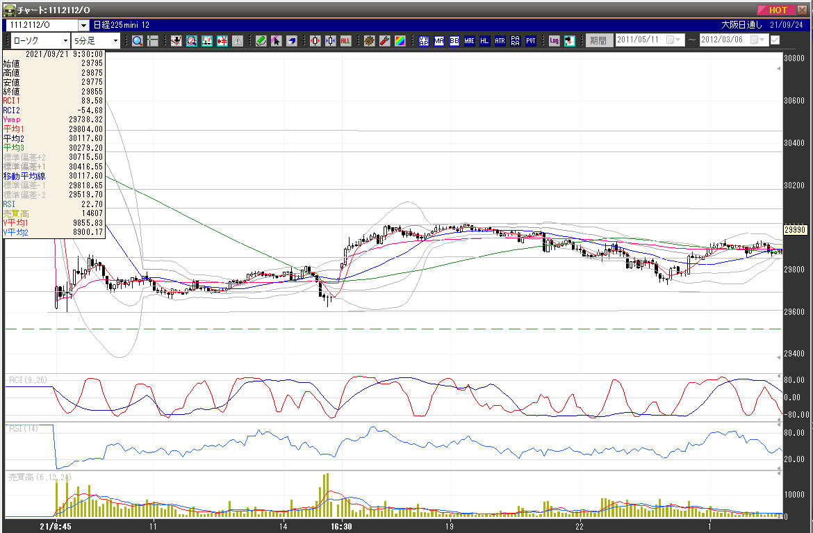
Task: Click the chart window title bar icon
Action: (9, 10)
